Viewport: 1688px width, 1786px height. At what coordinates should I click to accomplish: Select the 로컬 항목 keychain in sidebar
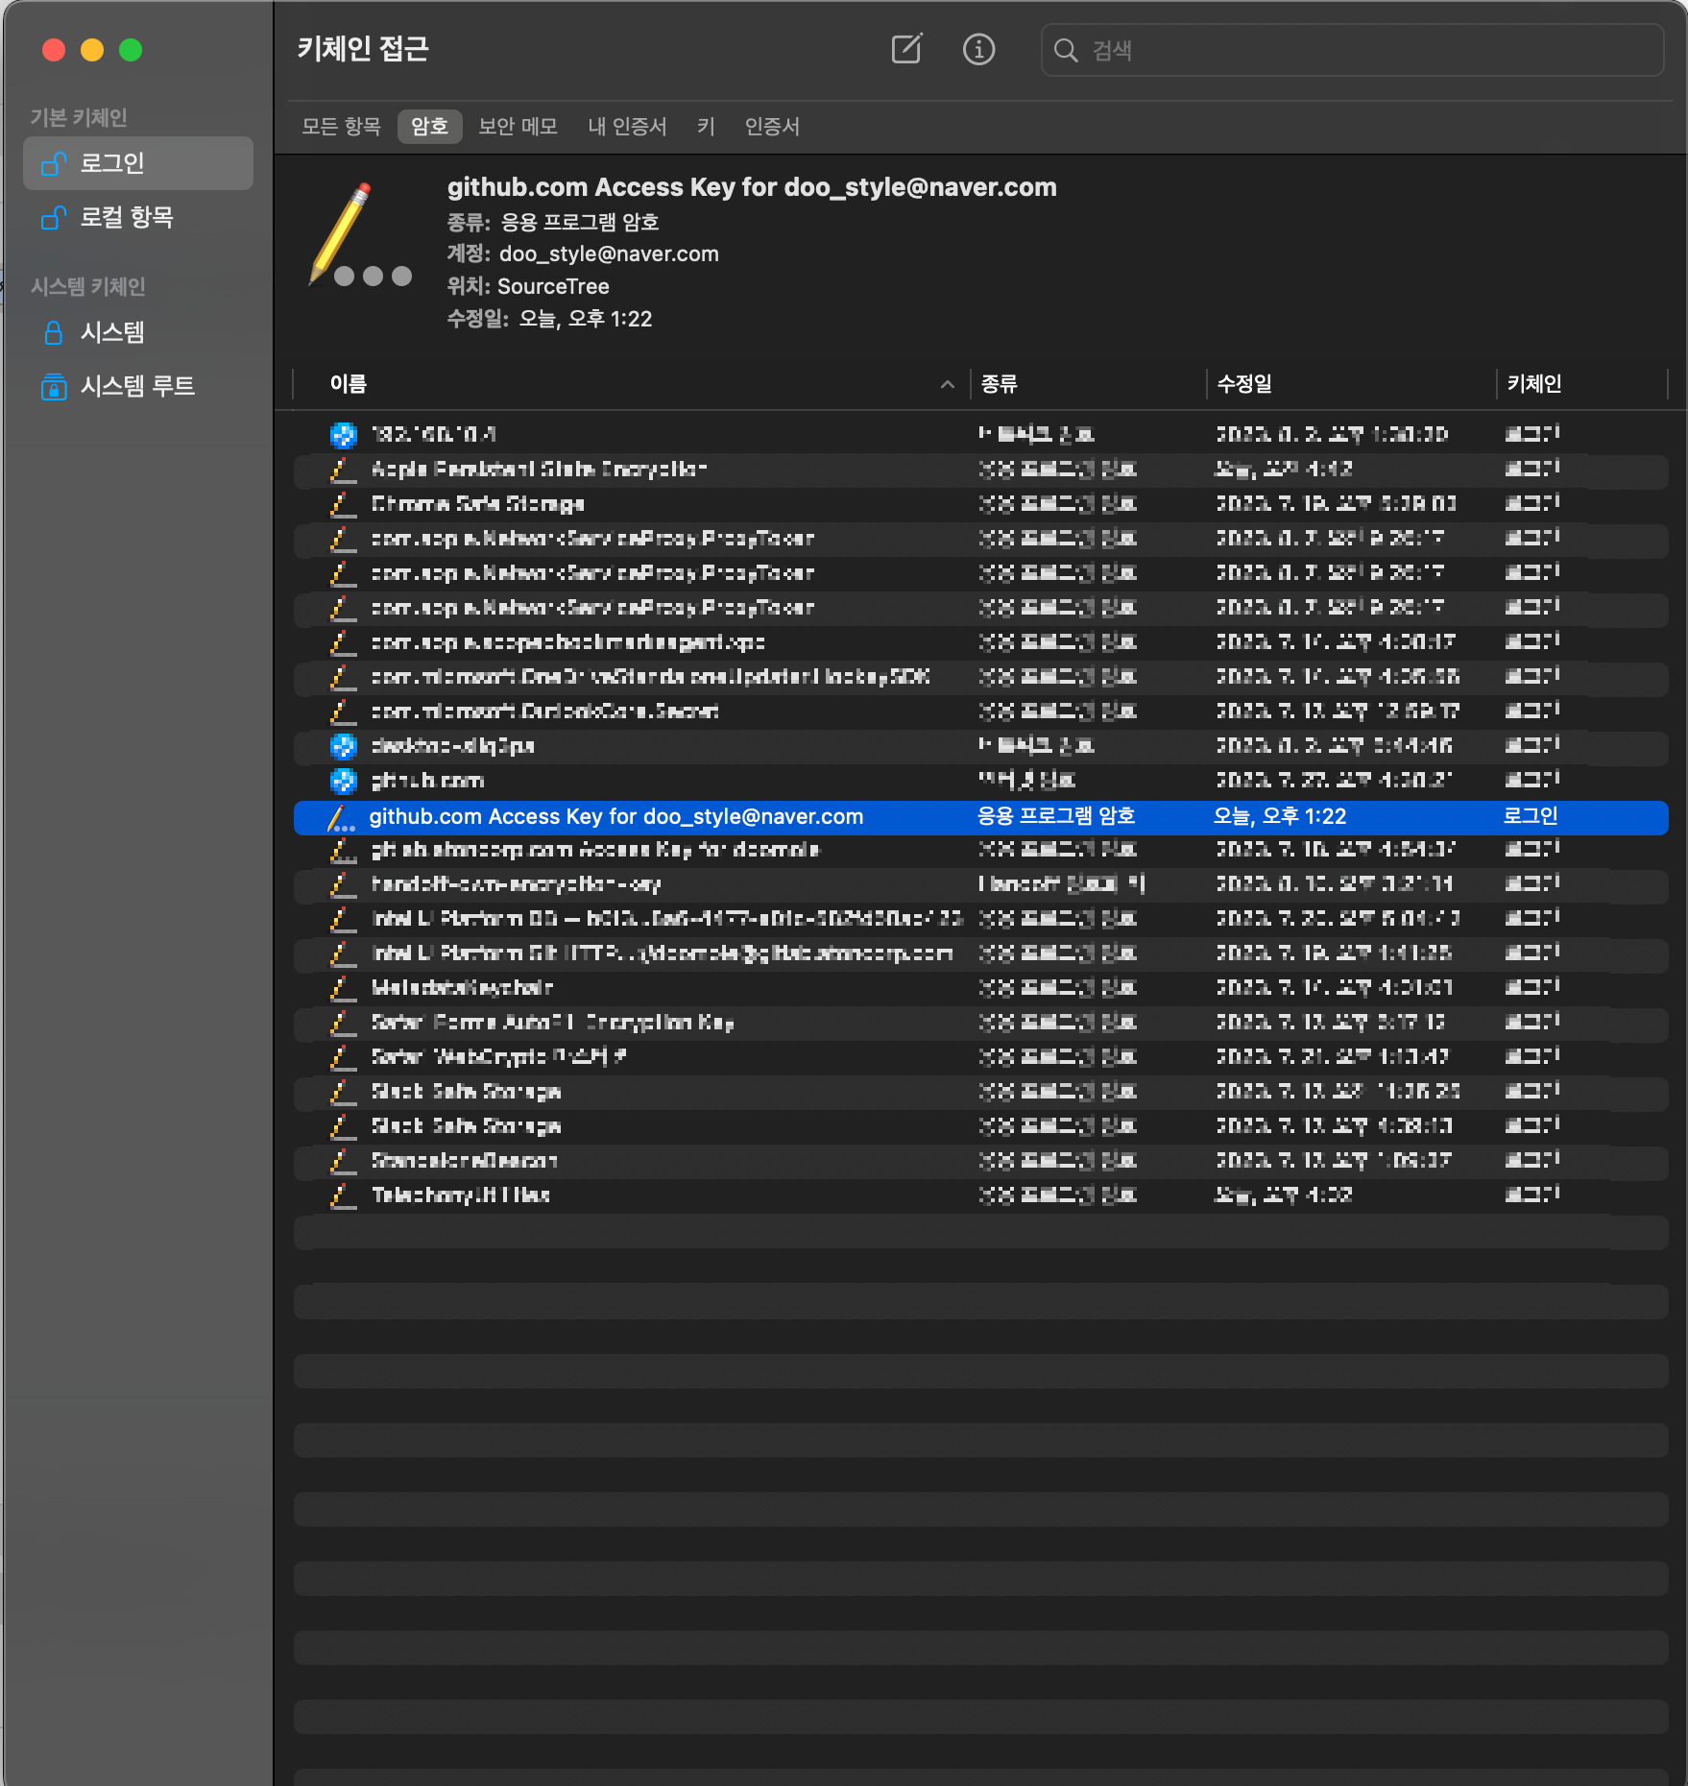138,217
